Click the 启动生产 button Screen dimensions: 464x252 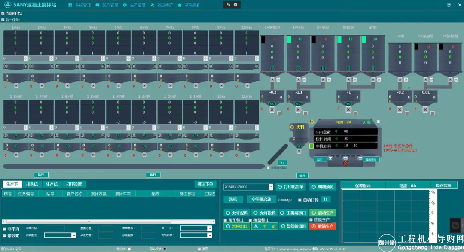coord(323,213)
